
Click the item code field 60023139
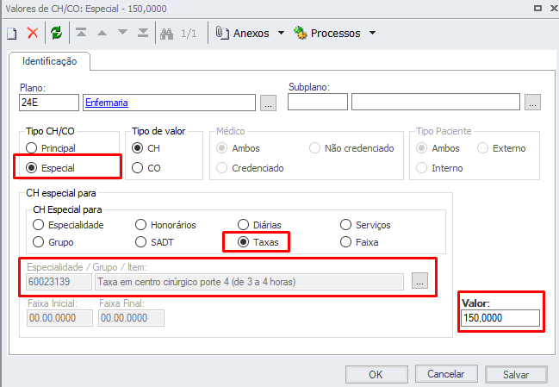tap(59, 282)
